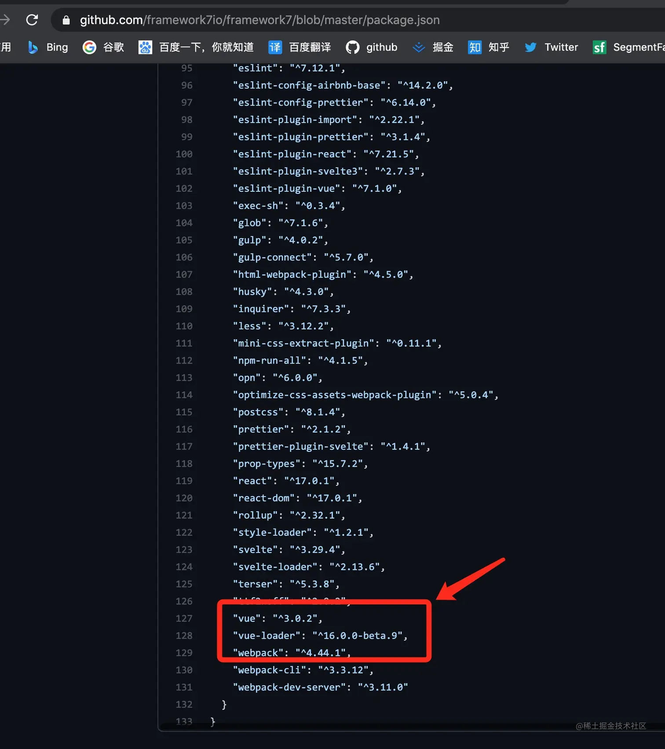Focus the github.com address bar URL
Image resolution: width=665 pixels, height=749 pixels.
[x=259, y=20]
